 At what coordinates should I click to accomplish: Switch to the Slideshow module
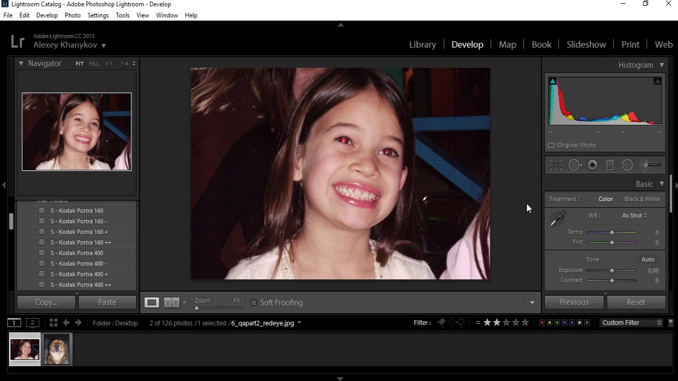(x=586, y=44)
